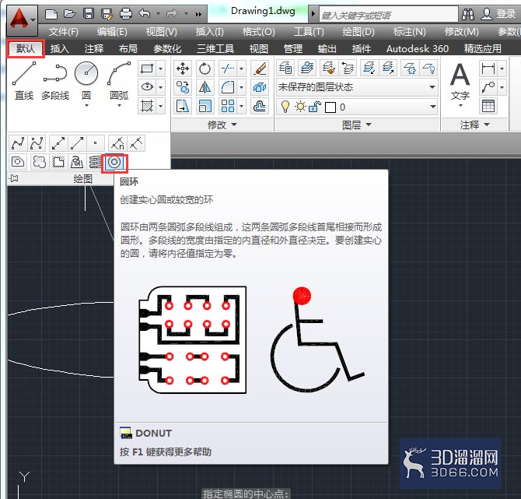The height and width of the screenshot is (499, 521).
Task: Pin the Draw panel open with pushpin
Action: tap(14, 178)
